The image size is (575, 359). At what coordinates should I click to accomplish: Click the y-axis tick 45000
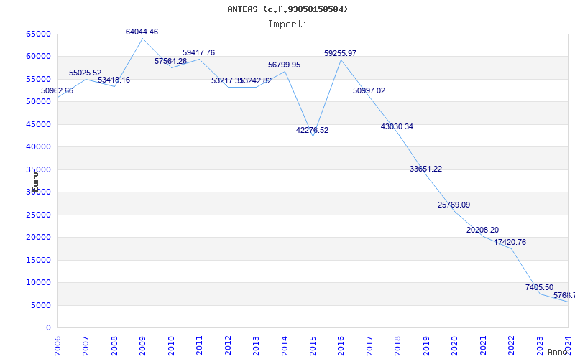point(39,124)
